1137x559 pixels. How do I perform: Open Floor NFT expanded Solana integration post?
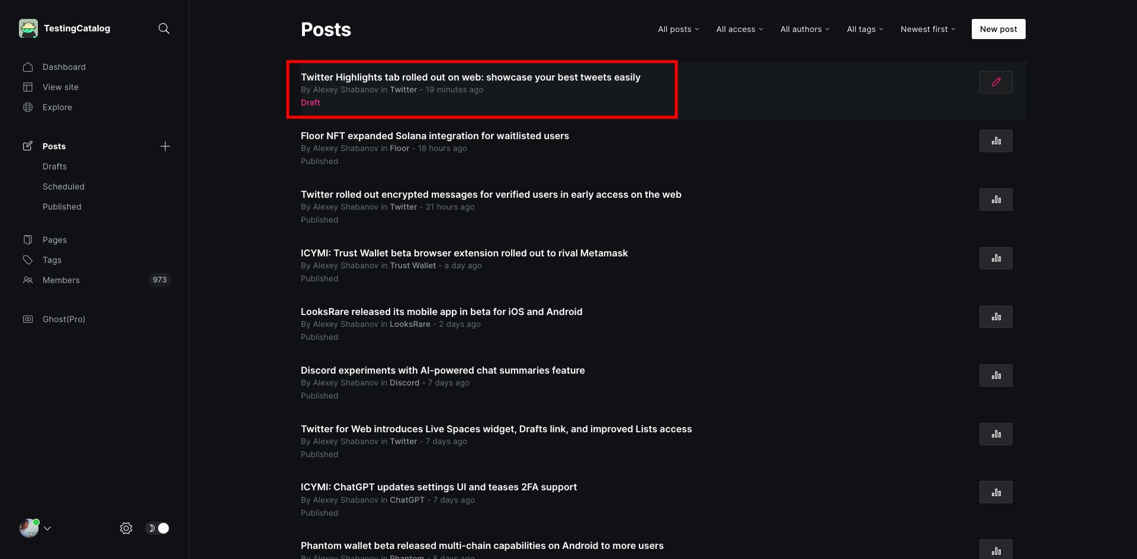click(435, 136)
